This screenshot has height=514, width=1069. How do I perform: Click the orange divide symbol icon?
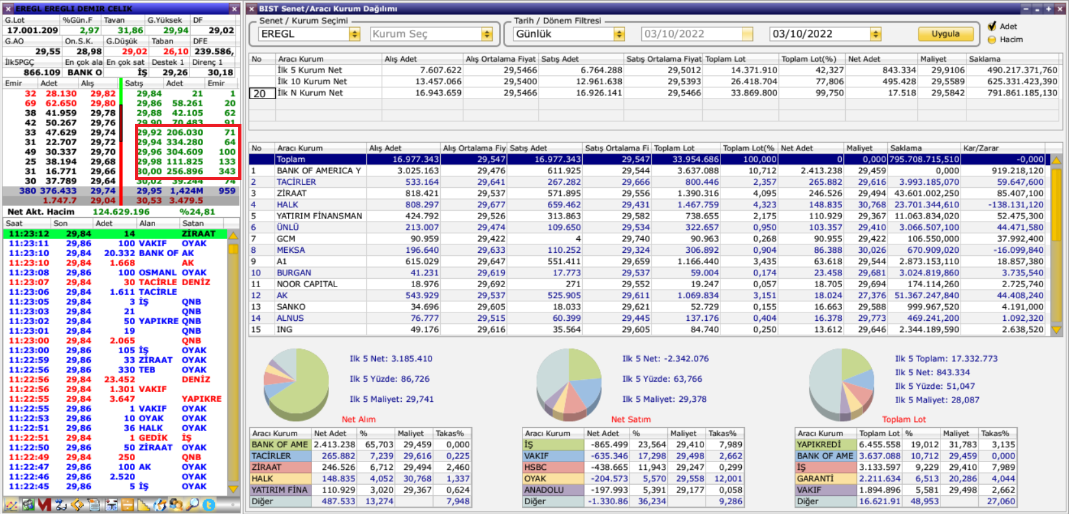click(127, 504)
